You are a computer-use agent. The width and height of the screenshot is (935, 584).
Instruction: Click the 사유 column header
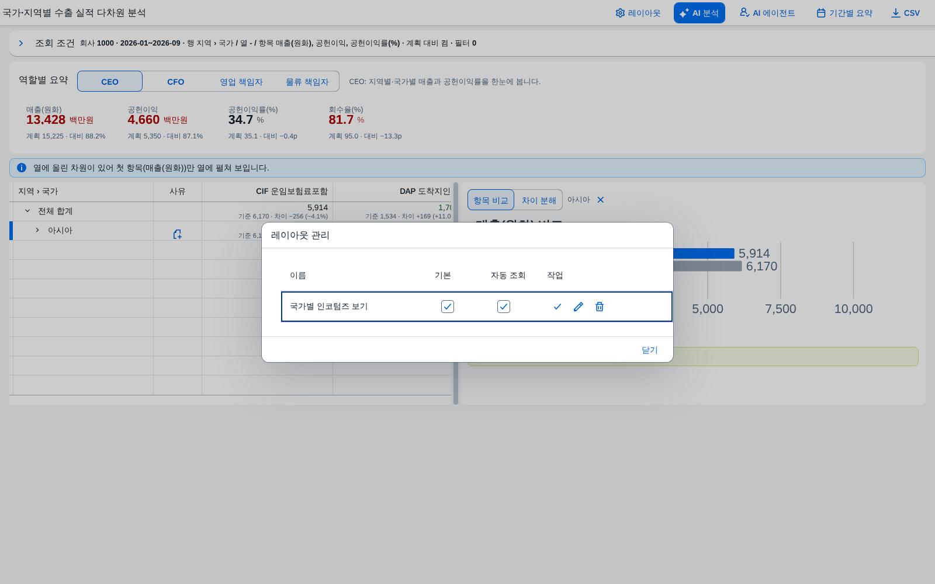point(178,192)
